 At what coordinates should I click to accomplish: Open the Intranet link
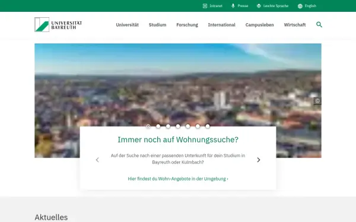(216, 6)
